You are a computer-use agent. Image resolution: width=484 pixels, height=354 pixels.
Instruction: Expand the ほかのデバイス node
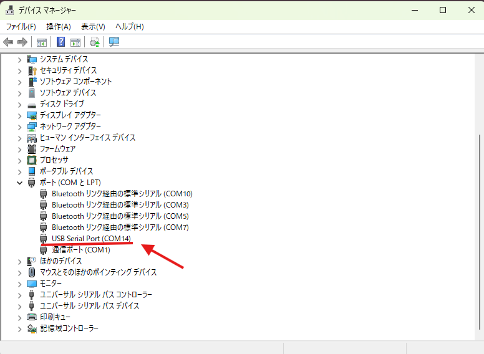click(x=19, y=262)
